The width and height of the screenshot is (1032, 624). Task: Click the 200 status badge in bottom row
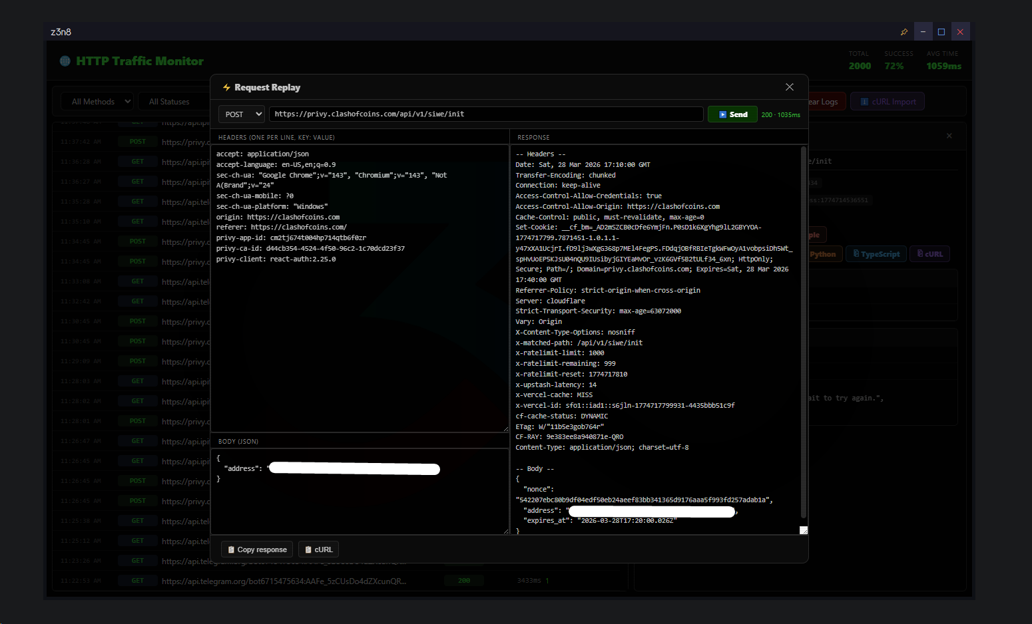(x=464, y=581)
